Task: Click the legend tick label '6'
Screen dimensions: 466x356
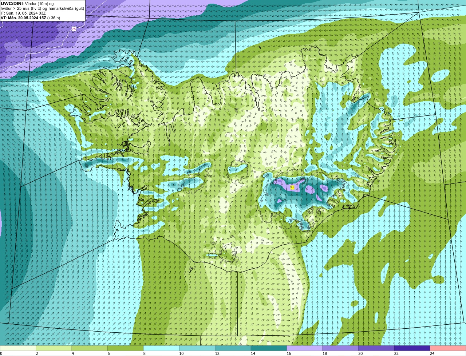Action: point(108,353)
